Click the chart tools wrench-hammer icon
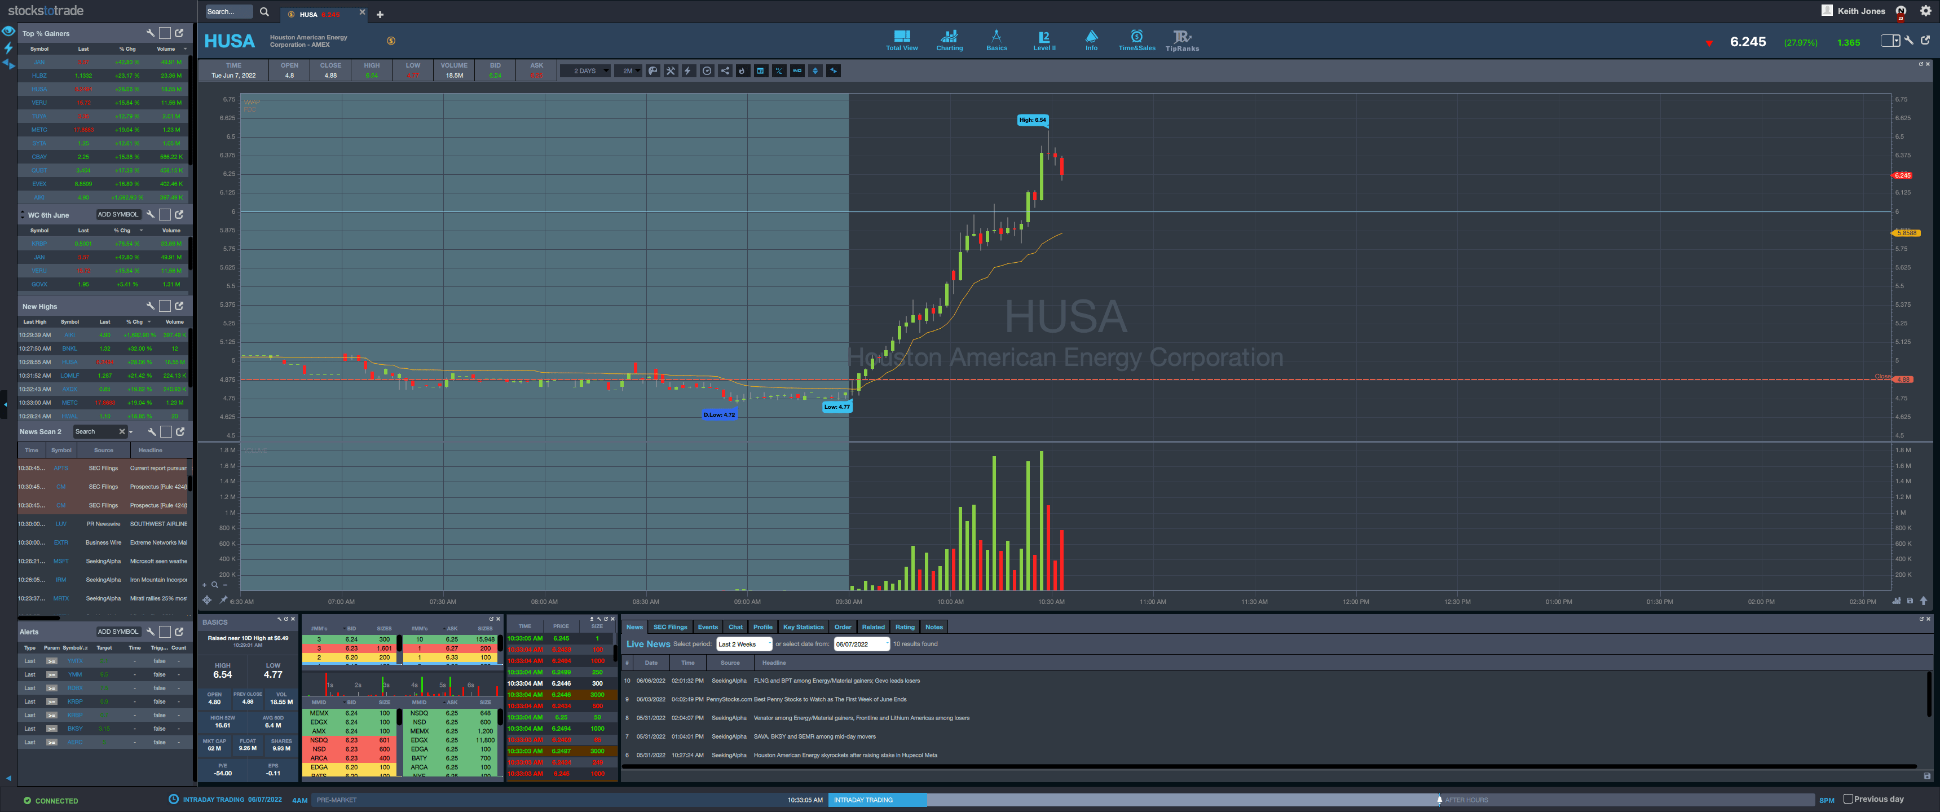This screenshot has height=812, width=1940. pyautogui.click(x=671, y=71)
